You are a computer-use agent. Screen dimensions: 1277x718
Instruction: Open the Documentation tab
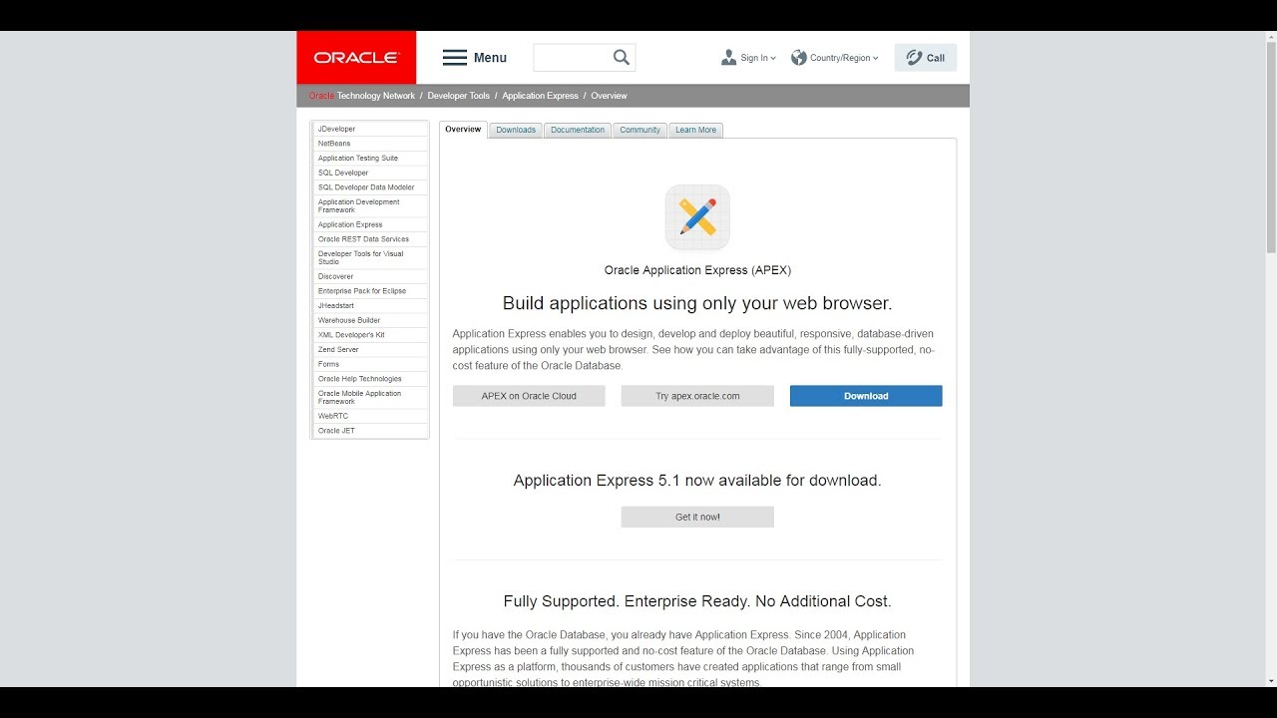click(x=578, y=130)
